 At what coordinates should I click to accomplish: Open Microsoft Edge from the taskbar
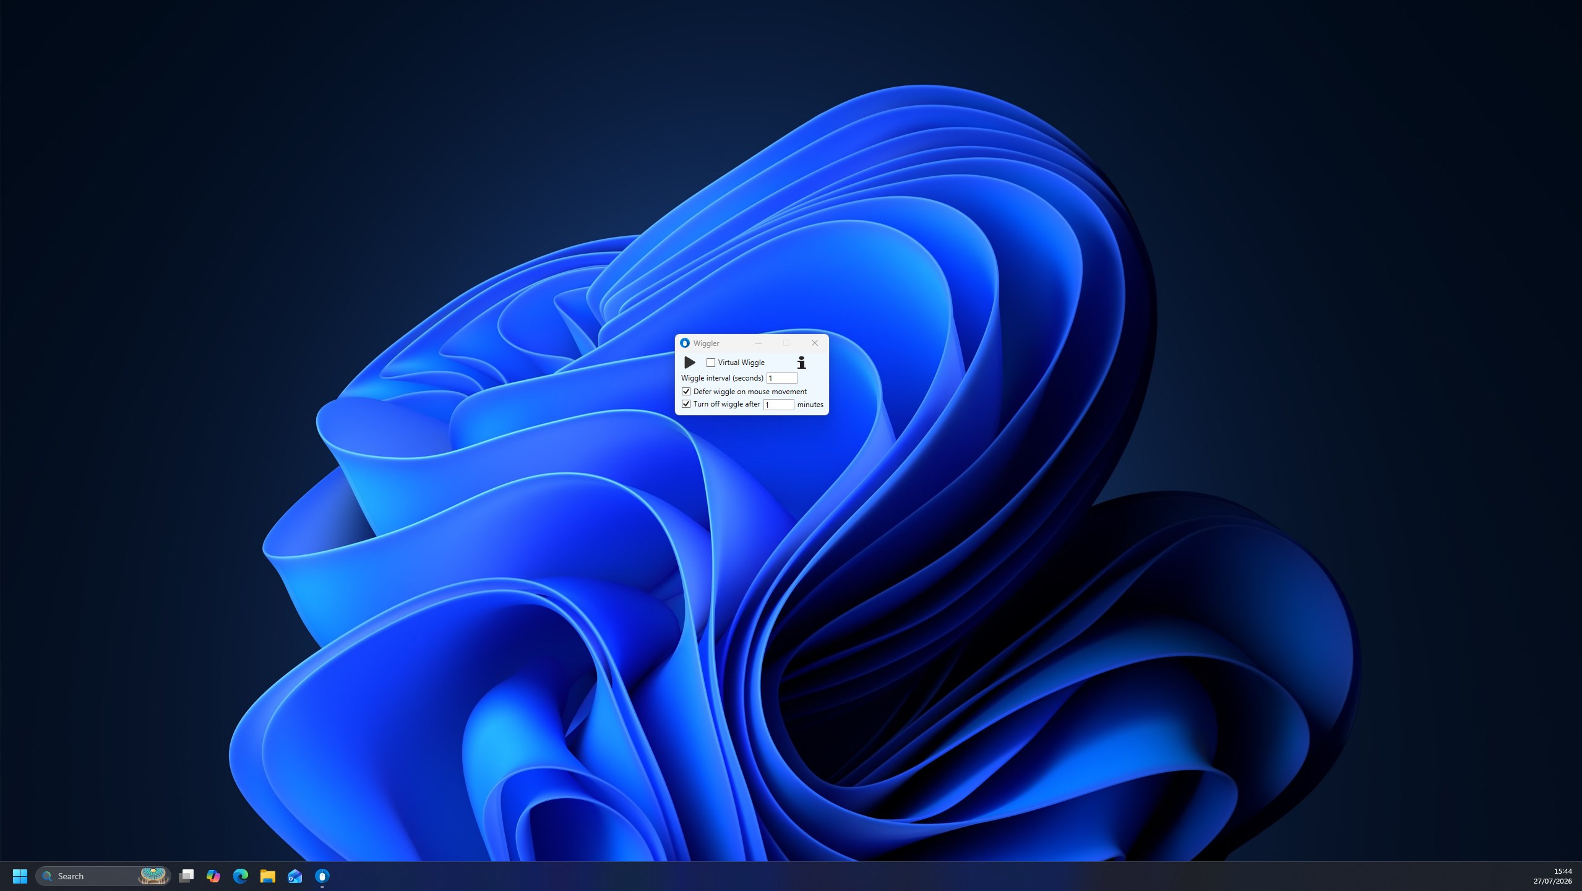[241, 876]
